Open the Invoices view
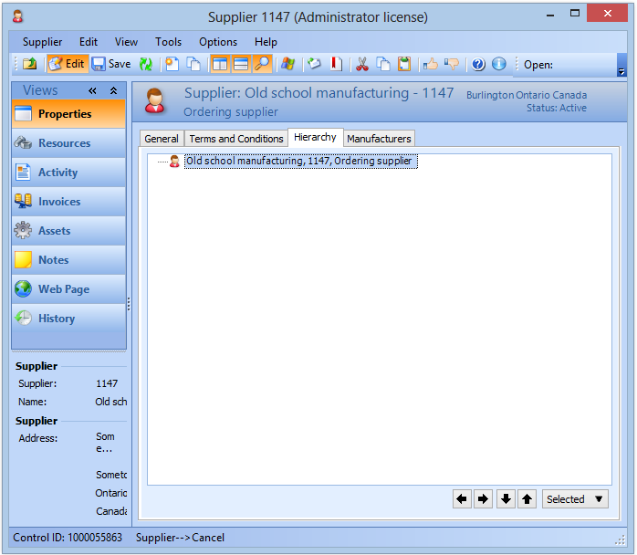 click(x=68, y=202)
